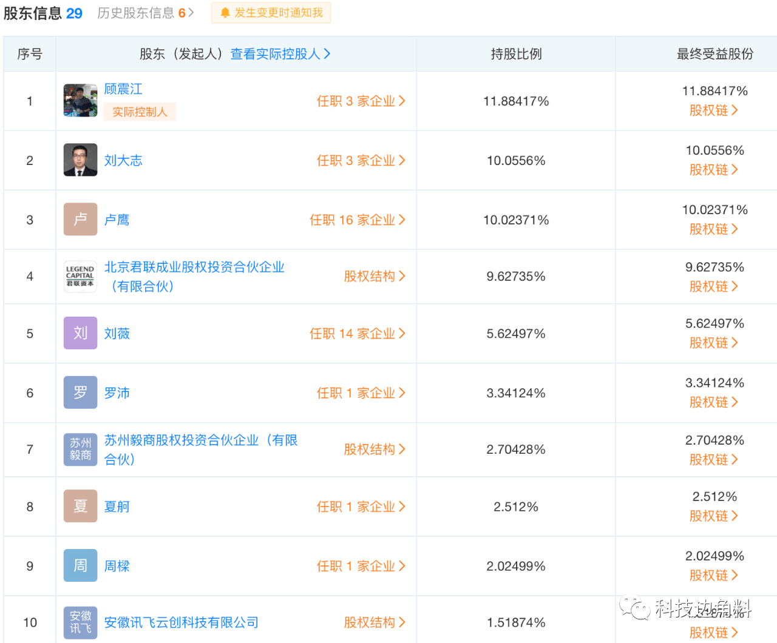Open 周樑 shareholder page
This screenshot has height=643, width=777.
point(117,566)
